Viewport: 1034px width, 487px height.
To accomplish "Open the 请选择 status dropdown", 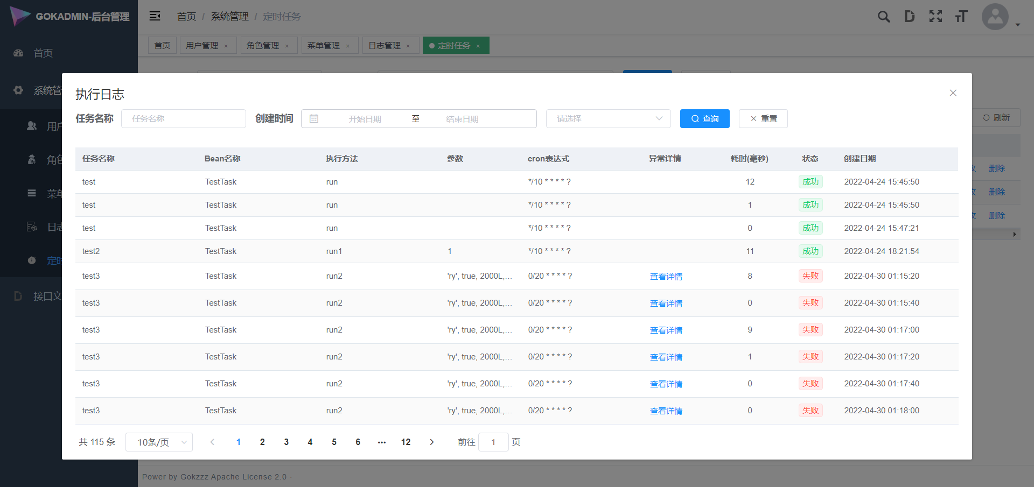I will (x=608, y=119).
